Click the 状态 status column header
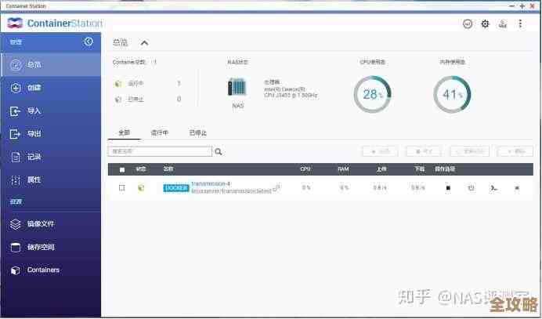542x319 pixels. point(141,169)
